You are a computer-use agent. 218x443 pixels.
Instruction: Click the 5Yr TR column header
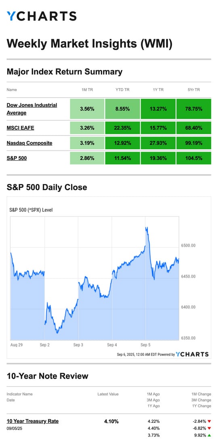[193, 90]
